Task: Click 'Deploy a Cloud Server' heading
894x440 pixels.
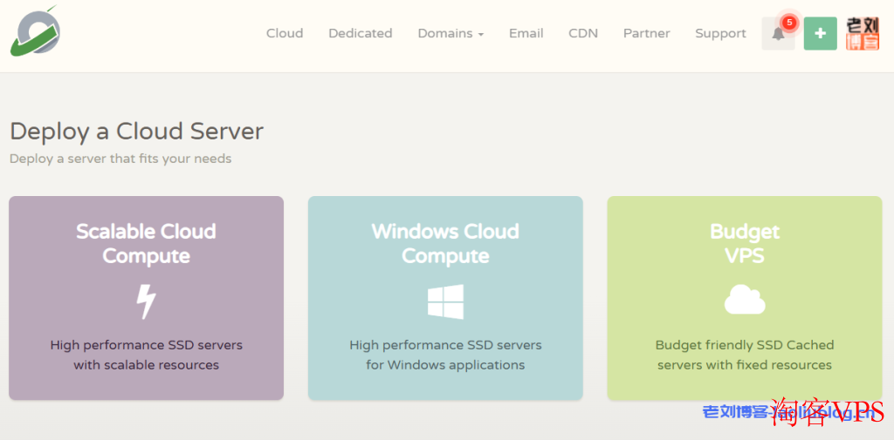Action: (x=137, y=132)
